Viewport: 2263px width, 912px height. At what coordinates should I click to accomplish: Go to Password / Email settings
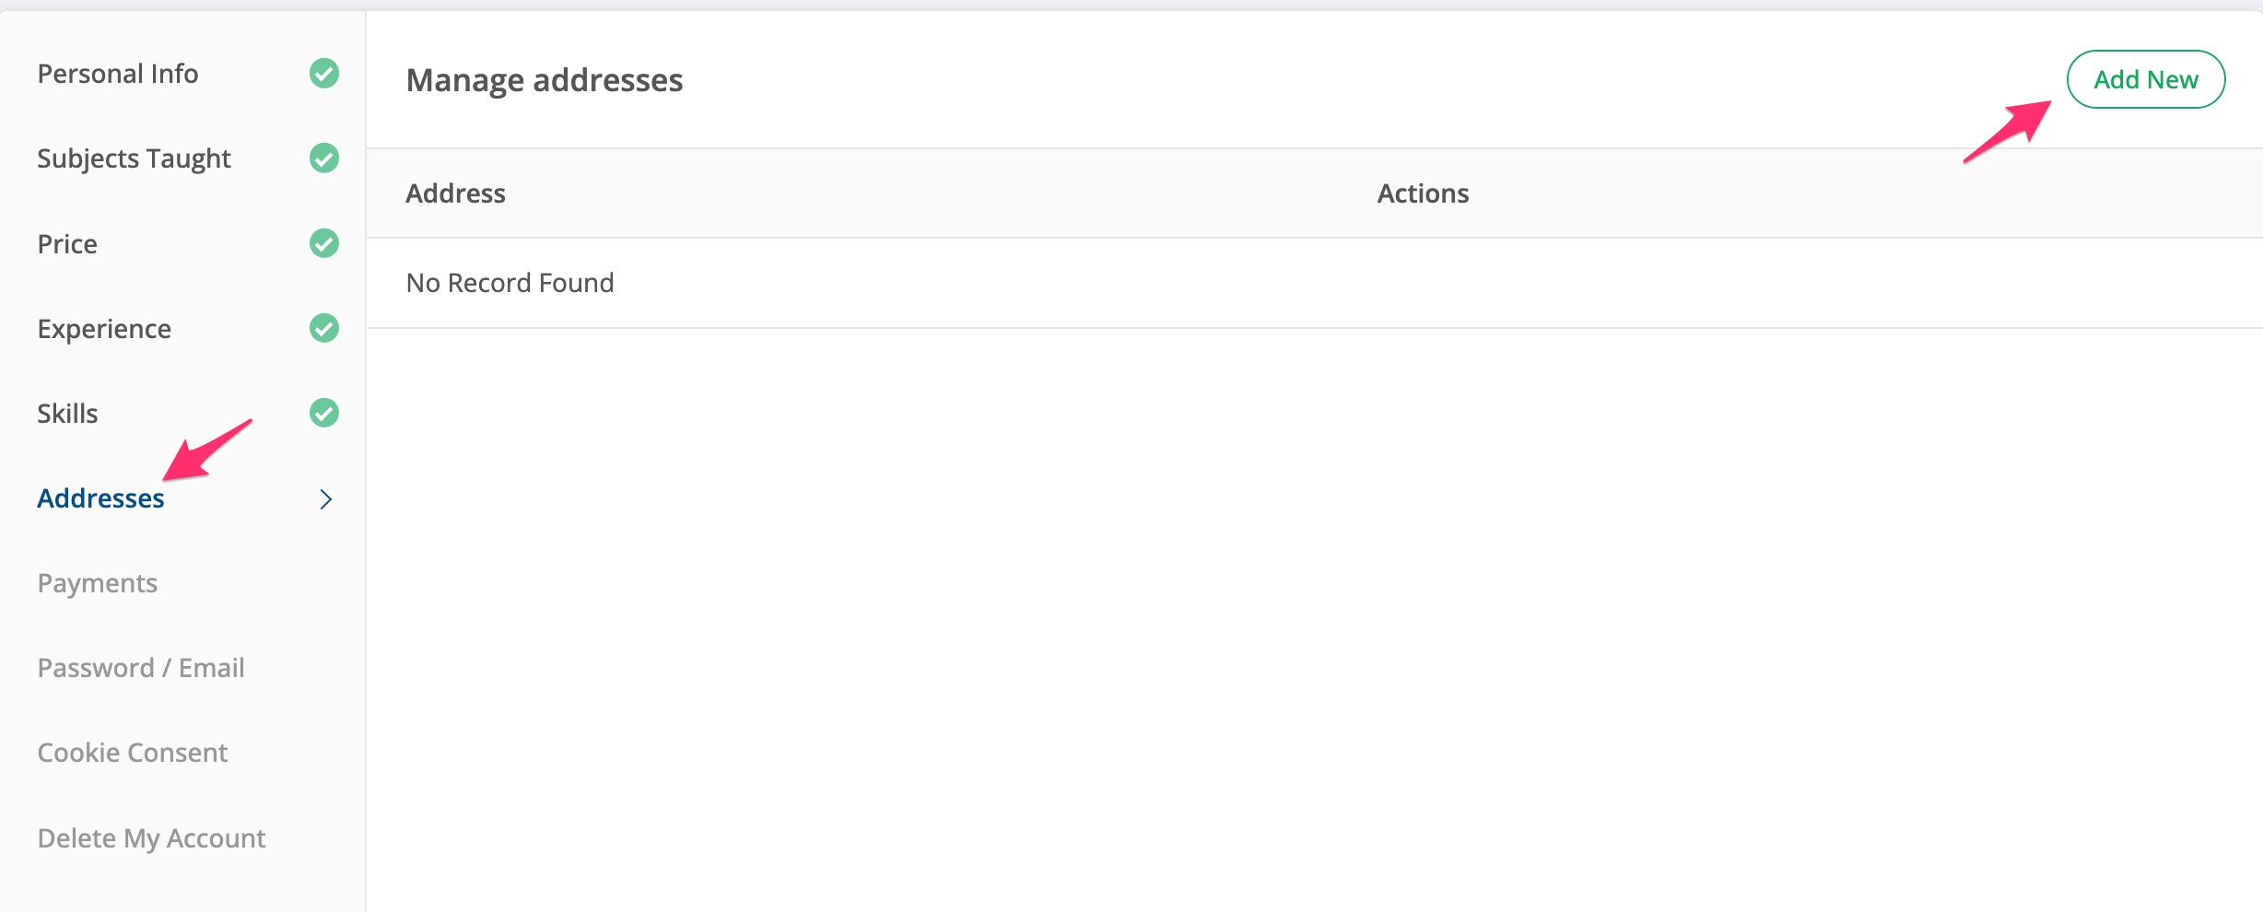141,668
